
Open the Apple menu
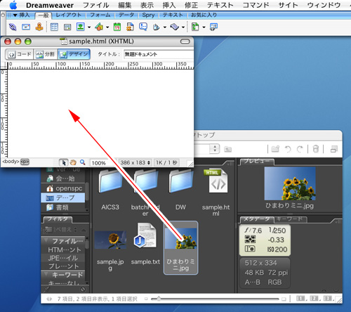pos(13,5)
